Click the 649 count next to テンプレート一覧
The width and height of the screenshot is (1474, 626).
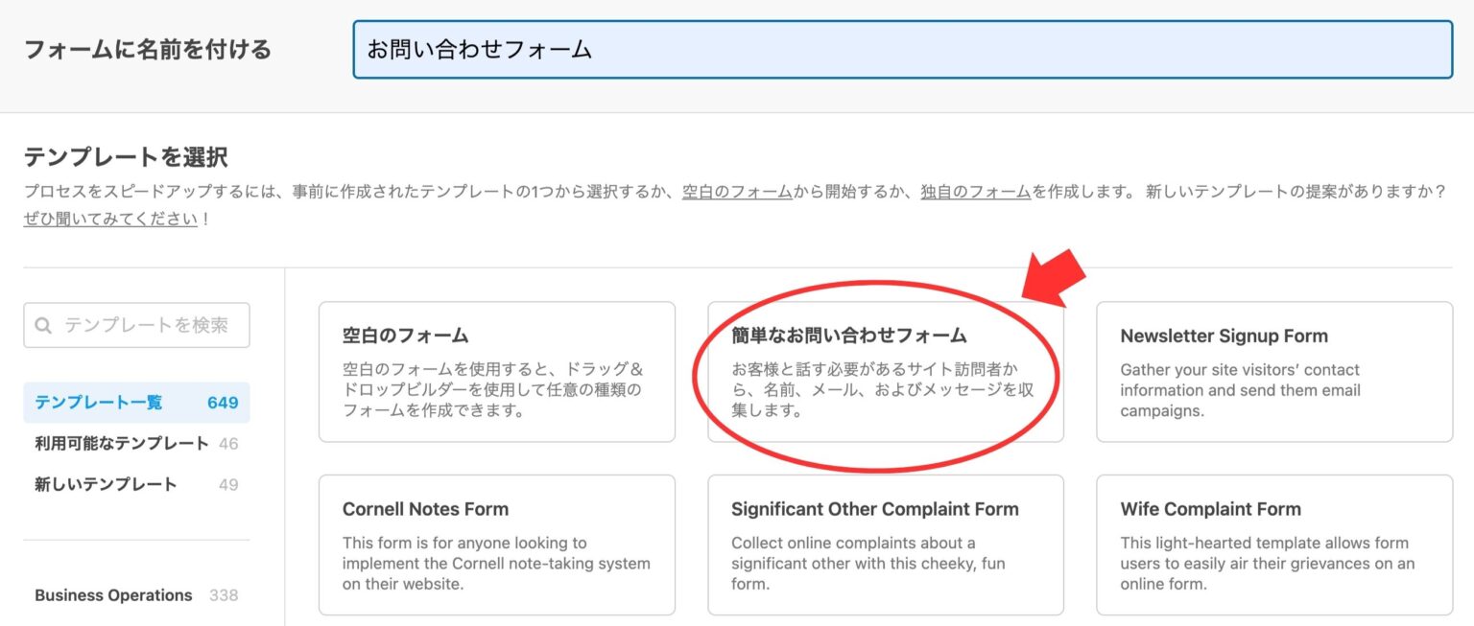(x=223, y=403)
